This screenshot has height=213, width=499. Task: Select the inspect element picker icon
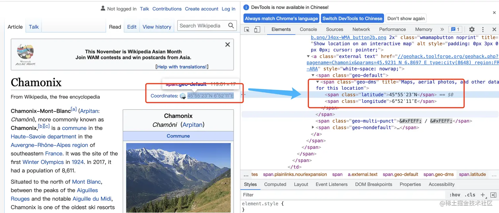247,29
